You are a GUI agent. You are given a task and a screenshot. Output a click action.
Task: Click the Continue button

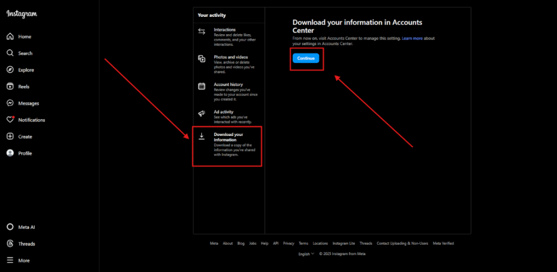click(x=306, y=58)
